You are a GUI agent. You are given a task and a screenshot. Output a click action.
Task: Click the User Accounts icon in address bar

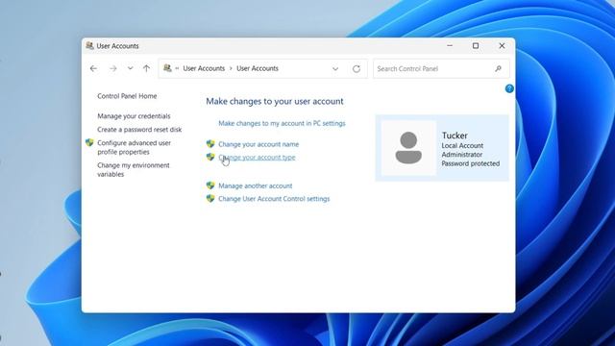coord(167,68)
